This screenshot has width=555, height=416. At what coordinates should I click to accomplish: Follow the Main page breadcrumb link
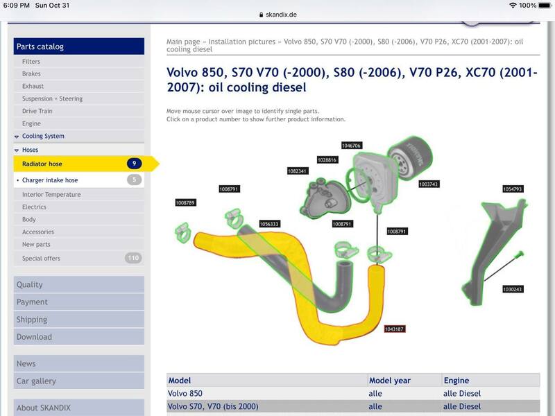(x=183, y=42)
